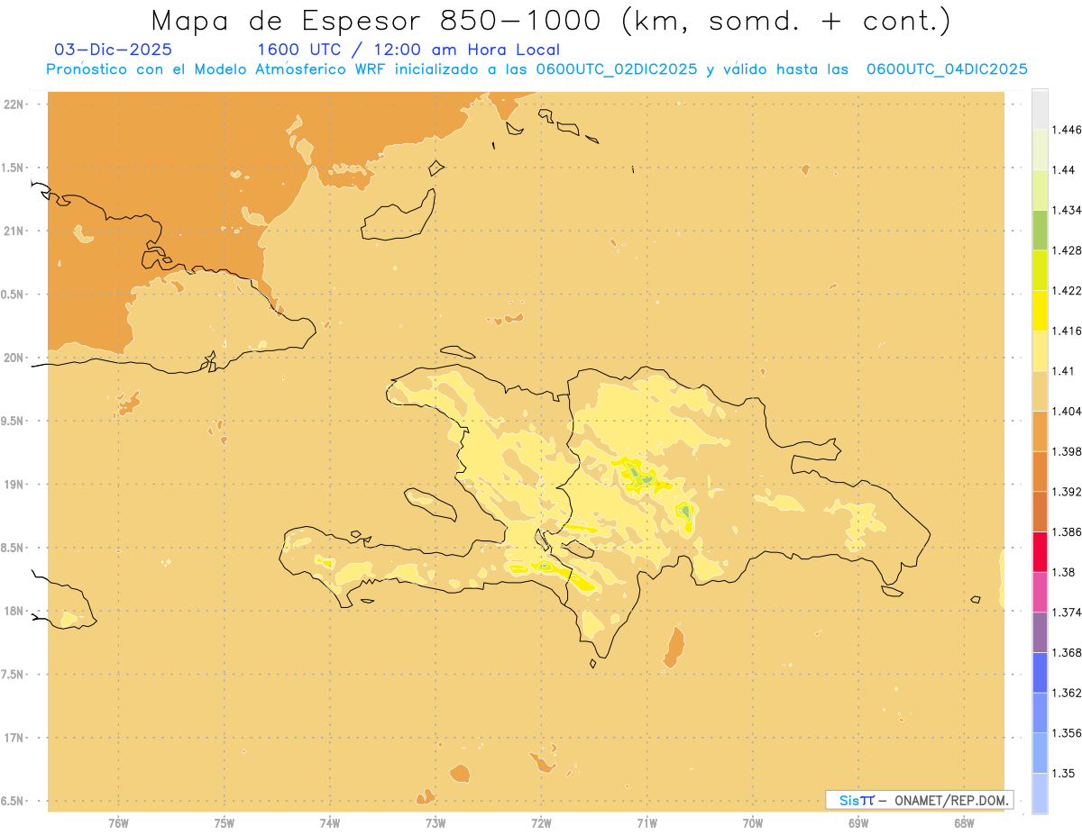Viewport: 1082px width, 835px height.
Task: Click the '68W' longitude label
Action: [964, 823]
